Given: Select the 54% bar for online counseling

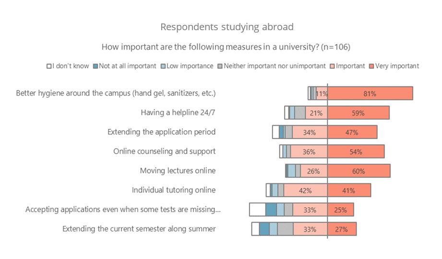Looking at the screenshot, I should click(x=356, y=152).
